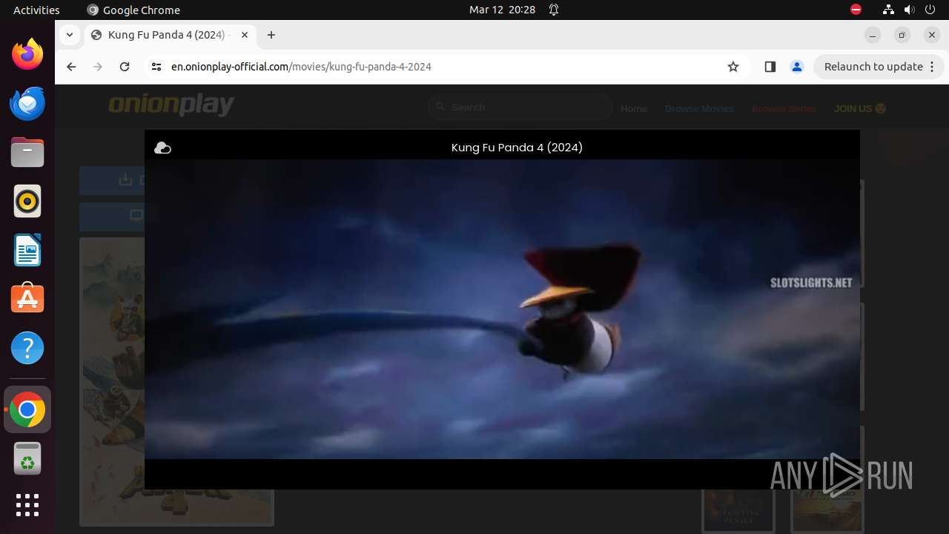
Task: Open the clock and calendar Mar 12 20:28
Action: point(502,10)
